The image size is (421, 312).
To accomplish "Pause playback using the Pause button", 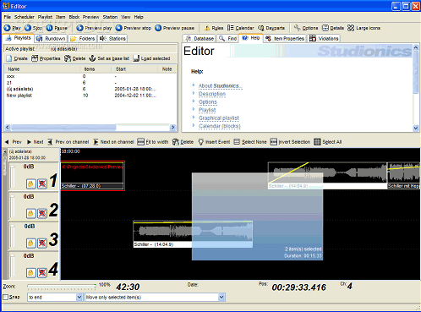I will [57, 28].
